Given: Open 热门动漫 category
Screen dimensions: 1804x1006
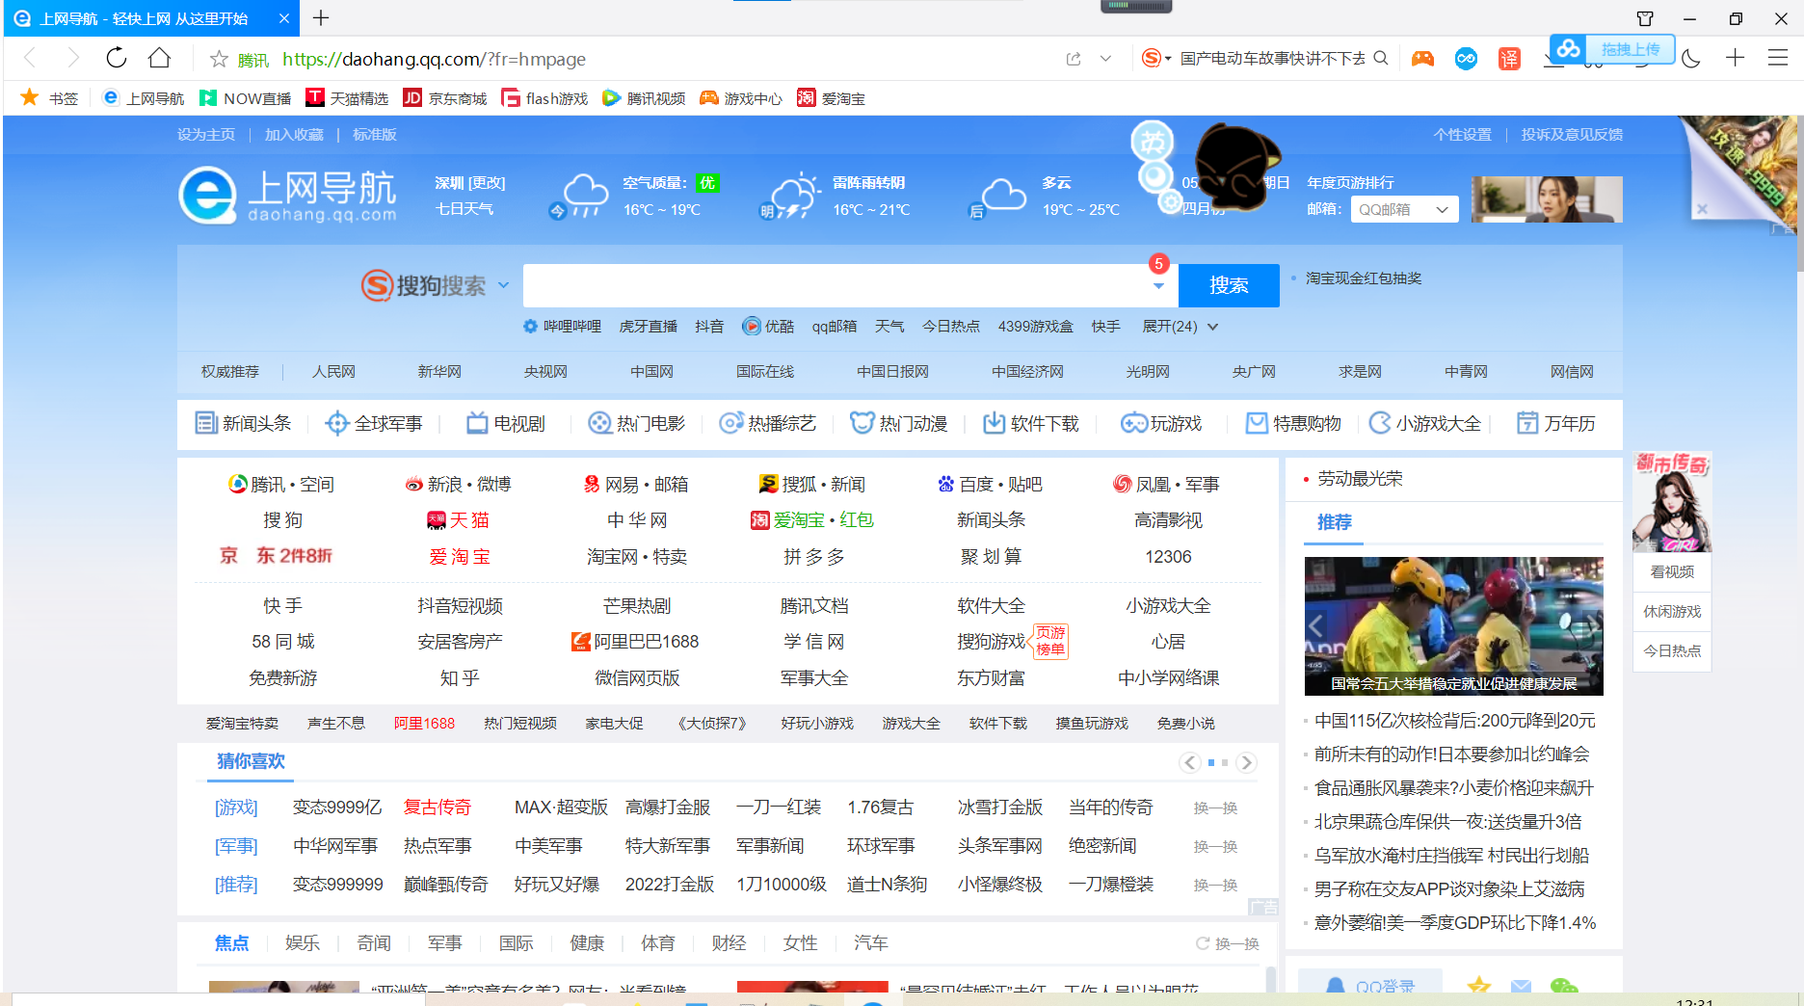Looking at the screenshot, I should pyautogui.click(x=899, y=423).
